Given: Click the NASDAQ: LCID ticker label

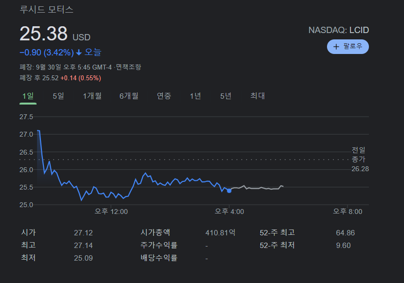Looking at the screenshot, I should [339, 30].
